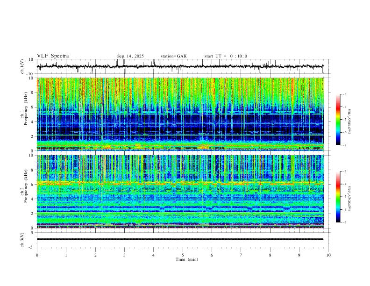Click the 'station=GAK' label

(x=173, y=56)
